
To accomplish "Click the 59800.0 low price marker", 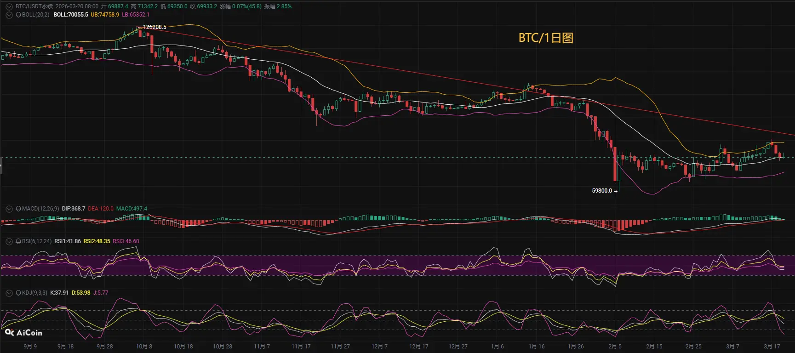I will click(x=602, y=191).
